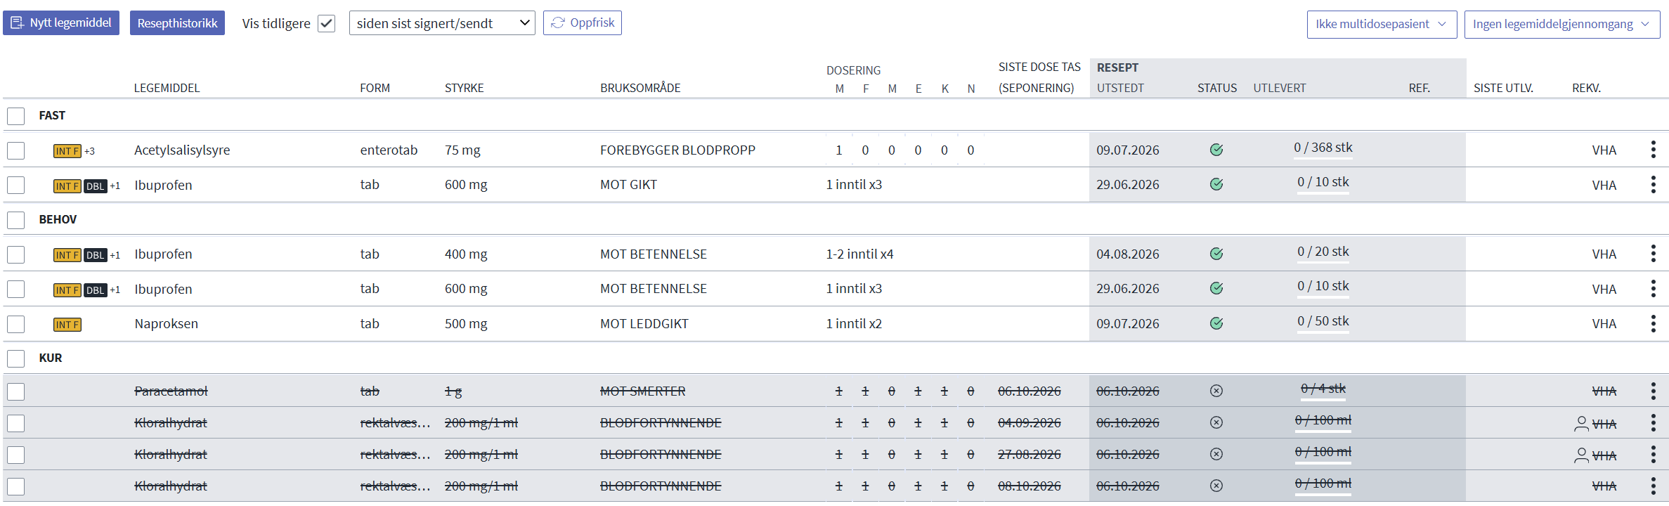
Task: Click cancelled status icon for Paracetamol
Action: point(1216,391)
